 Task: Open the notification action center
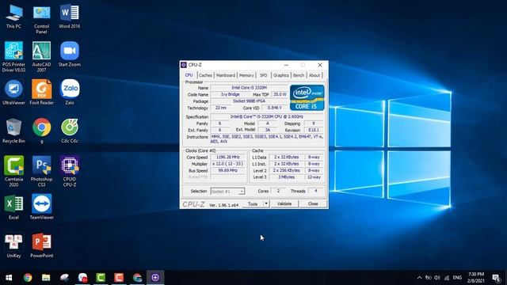pyautogui.click(x=497, y=278)
